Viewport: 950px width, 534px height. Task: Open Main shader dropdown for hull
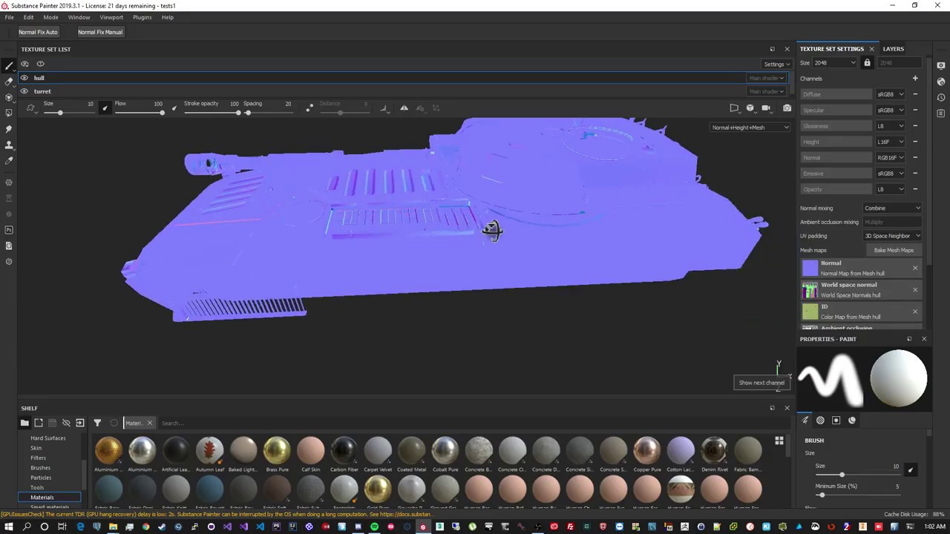766,78
